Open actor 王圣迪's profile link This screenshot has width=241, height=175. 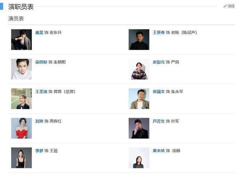coord(41,92)
